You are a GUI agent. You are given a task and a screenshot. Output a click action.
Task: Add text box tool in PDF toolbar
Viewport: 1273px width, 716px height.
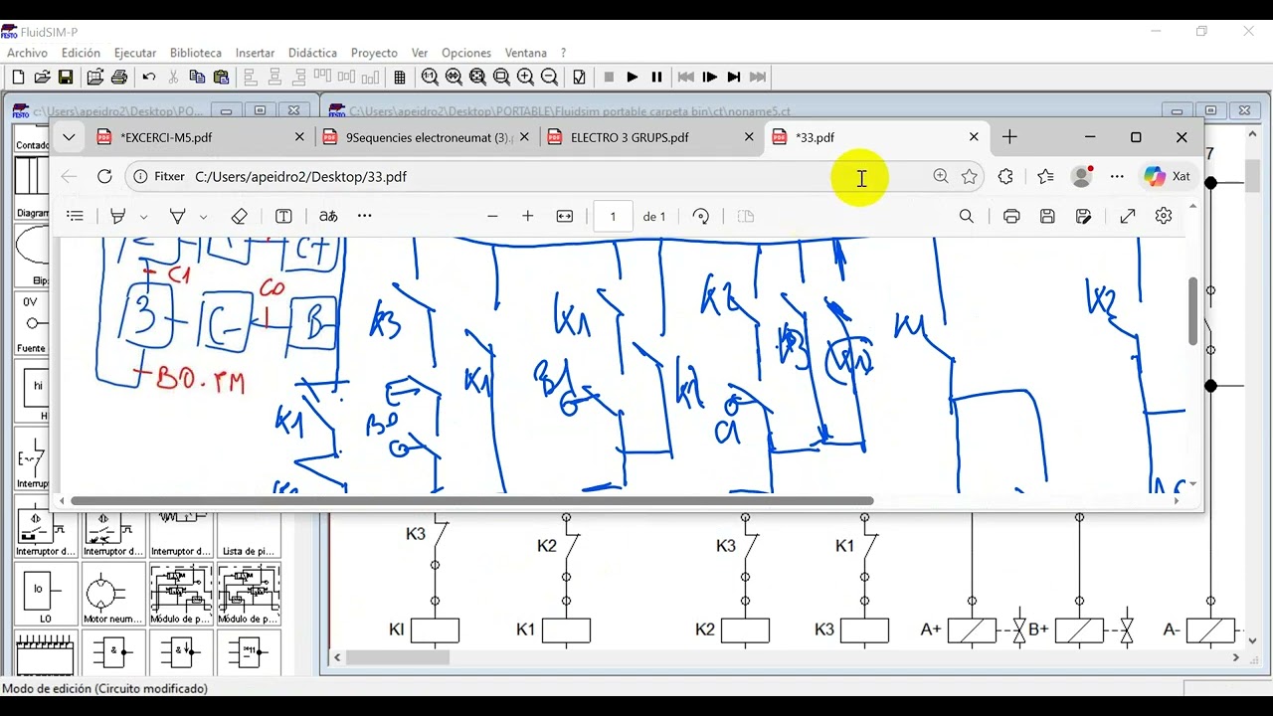coord(283,216)
